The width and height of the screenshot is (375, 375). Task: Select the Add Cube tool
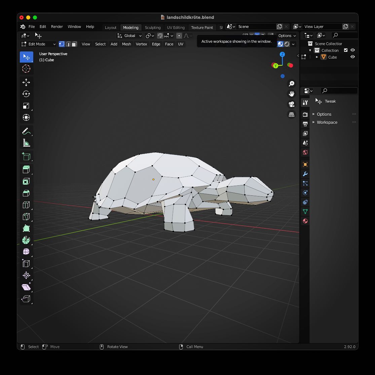(26, 156)
